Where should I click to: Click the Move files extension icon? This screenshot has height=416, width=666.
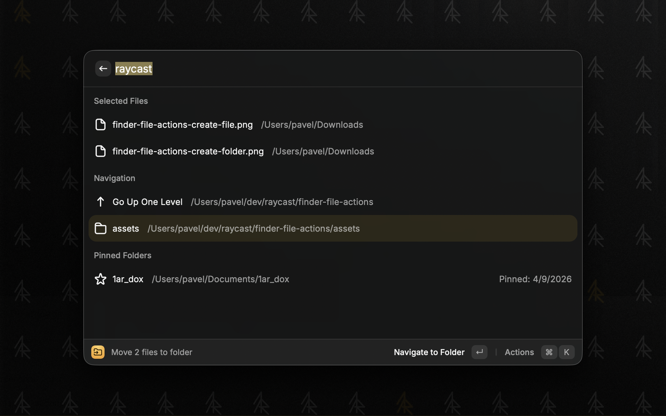point(98,352)
